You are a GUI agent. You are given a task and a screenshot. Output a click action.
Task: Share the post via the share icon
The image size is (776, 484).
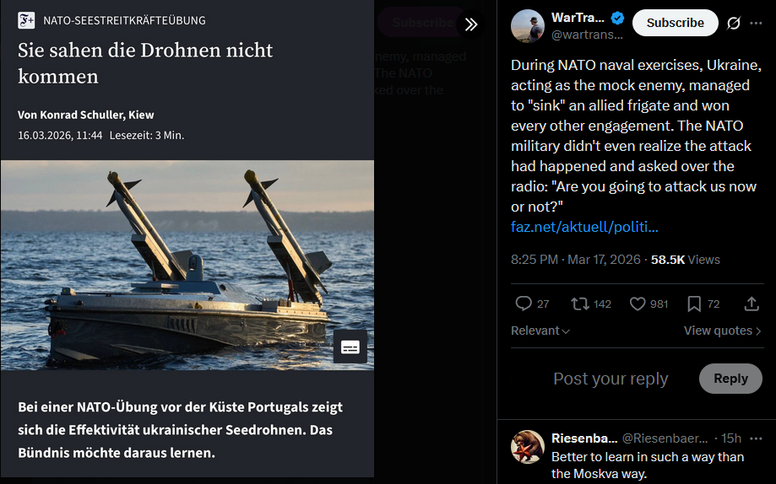pyautogui.click(x=751, y=304)
